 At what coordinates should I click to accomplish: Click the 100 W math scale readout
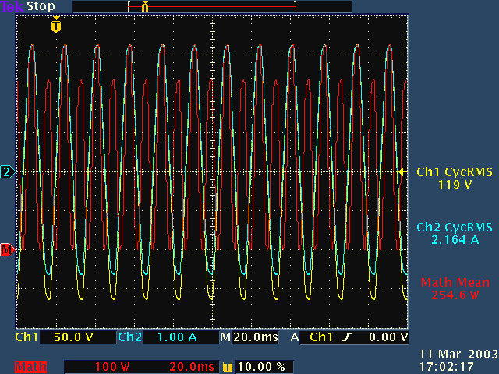[112, 367]
